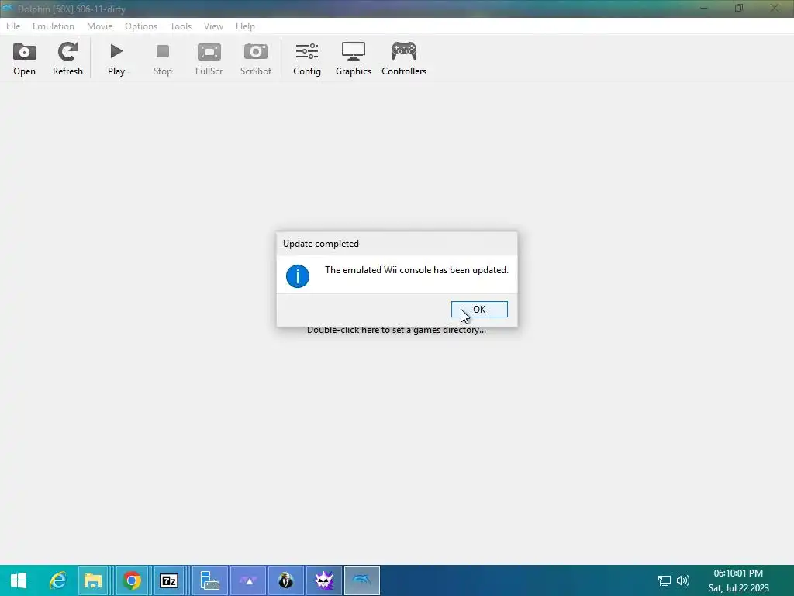Open the View menu

click(213, 26)
